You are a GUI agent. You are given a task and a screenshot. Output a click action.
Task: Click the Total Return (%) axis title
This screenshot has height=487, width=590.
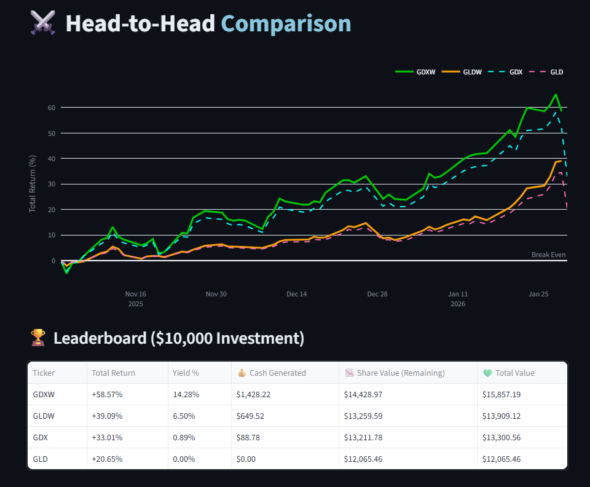coord(33,184)
